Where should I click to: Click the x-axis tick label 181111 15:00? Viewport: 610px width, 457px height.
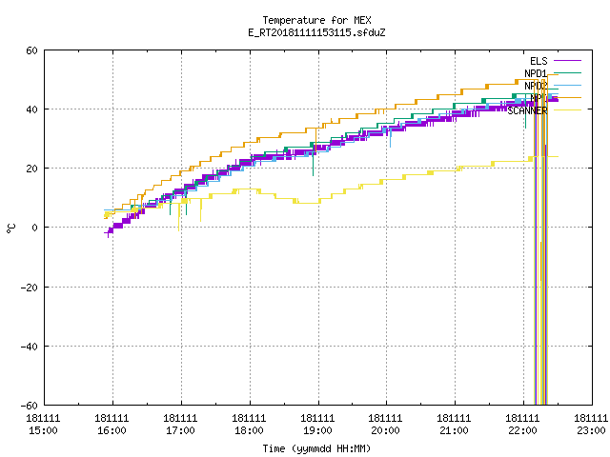pyautogui.click(x=43, y=425)
